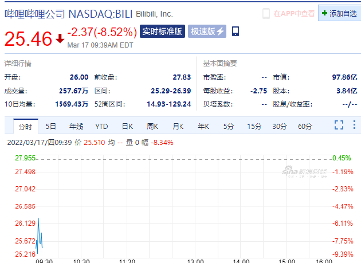Click the 基本面摘要 section heading

[x=220, y=64]
